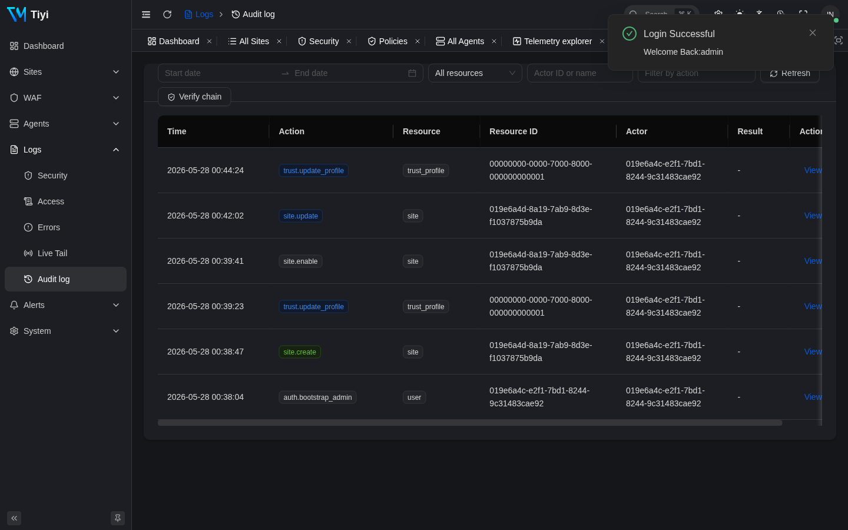Open the Security logs submenu item

pos(65,175)
